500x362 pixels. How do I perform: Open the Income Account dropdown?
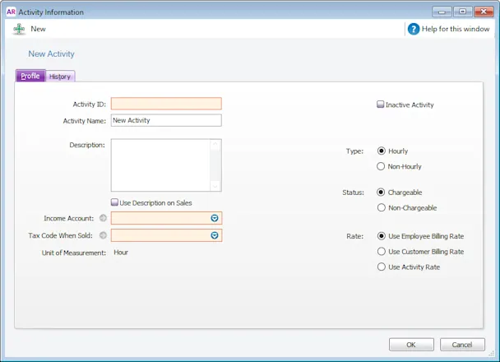tap(215, 218)
